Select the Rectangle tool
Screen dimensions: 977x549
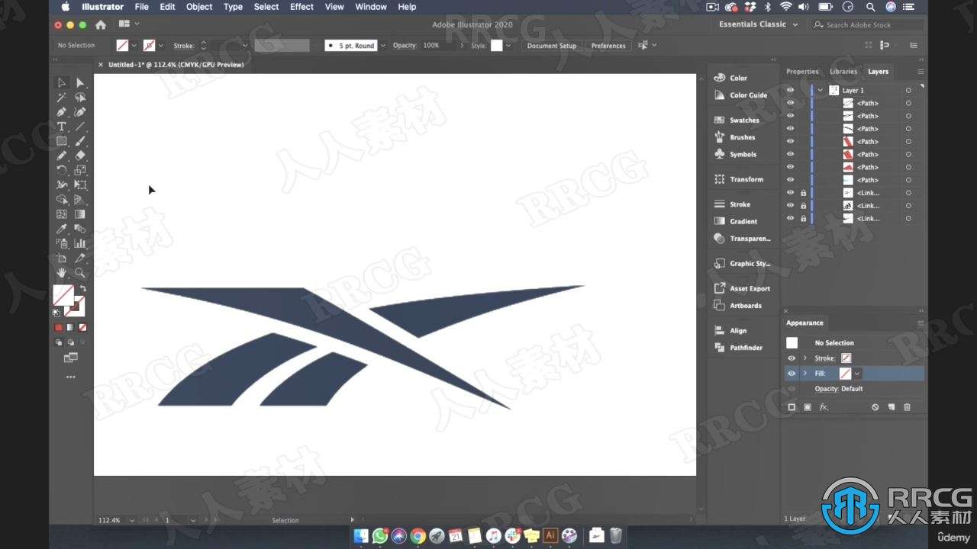pos(62,141)
